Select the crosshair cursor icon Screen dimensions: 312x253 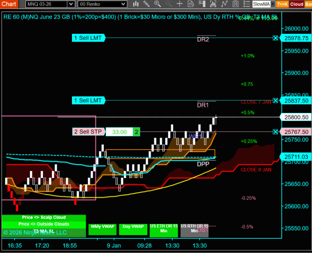pos(180,4)
